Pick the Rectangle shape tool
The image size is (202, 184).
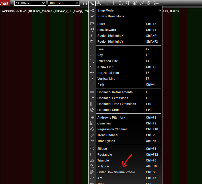click(x=125, y=155)
